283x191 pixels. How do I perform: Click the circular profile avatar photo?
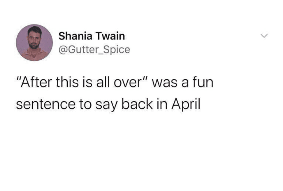pos(35,43)
